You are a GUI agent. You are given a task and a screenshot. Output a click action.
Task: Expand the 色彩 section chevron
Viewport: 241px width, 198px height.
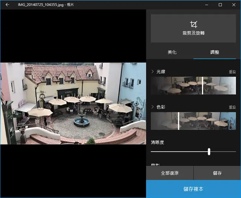click(152, 107)
